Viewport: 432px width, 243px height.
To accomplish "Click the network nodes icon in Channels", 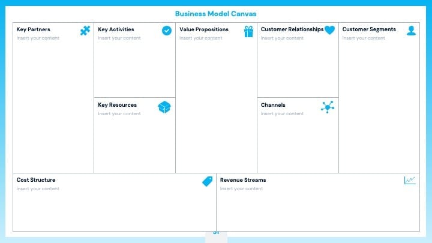I will pyautogui.click(x=328, y=107).
